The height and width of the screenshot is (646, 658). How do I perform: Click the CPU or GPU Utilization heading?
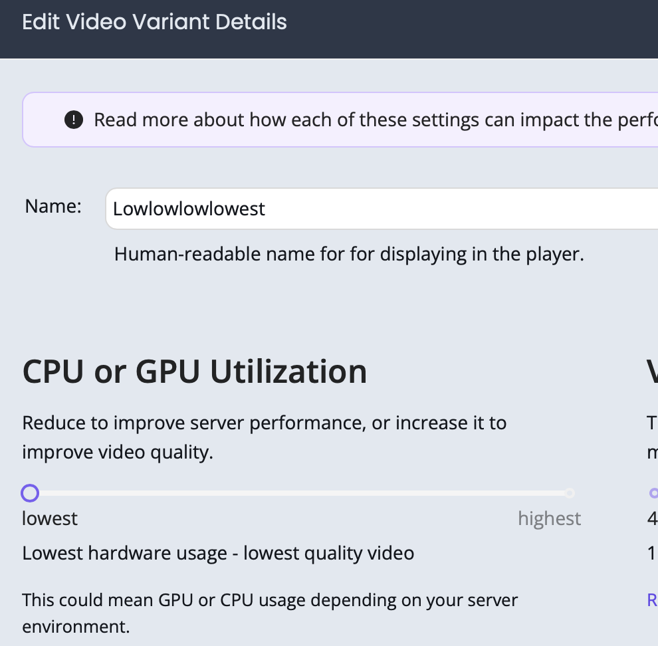195,372
